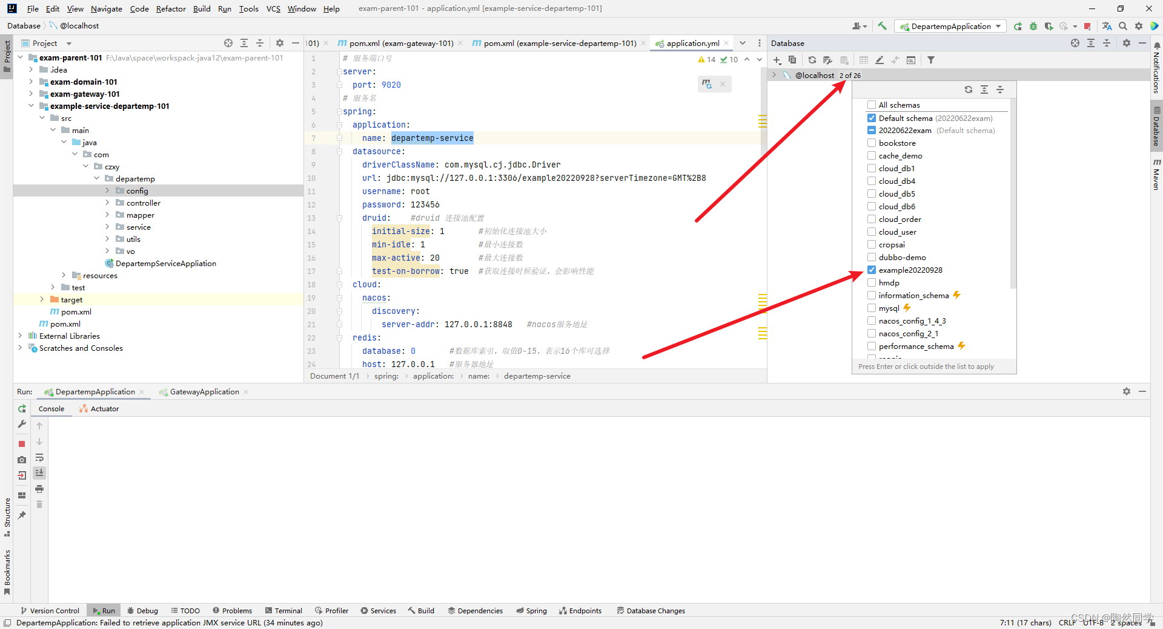Click the Select Opened File locate icon in Project panel

coord(228,43)
